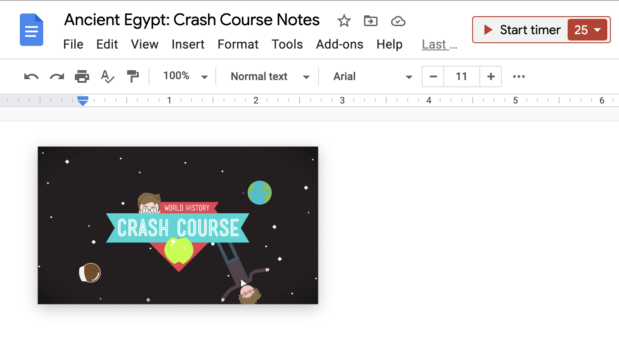Open the Edit menu
The width and height of the screenshot is (619, 341).
(x=107, y=45)
